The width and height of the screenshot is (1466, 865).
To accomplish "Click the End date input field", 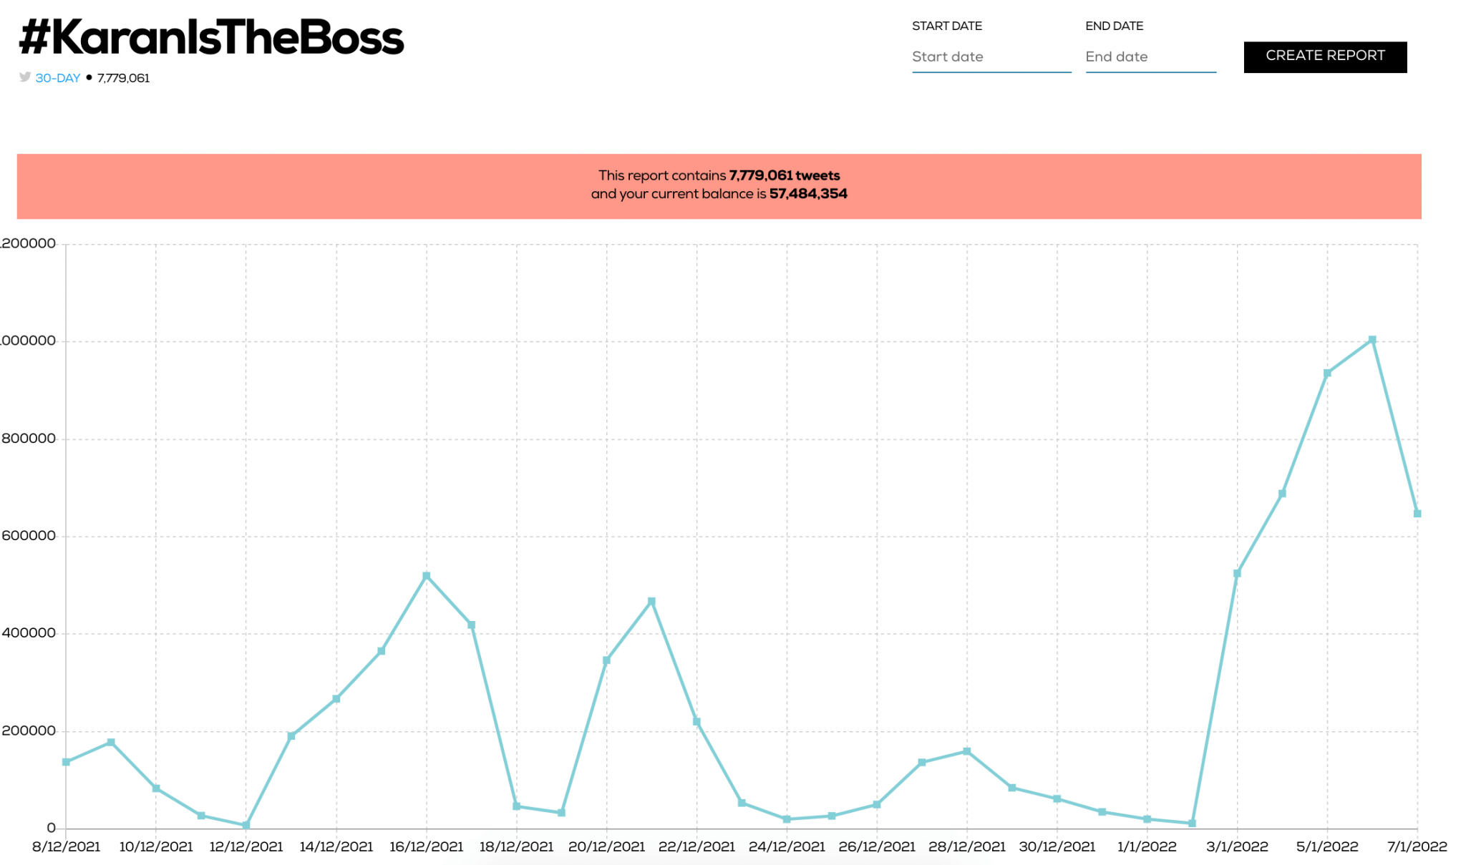I will coord(1150,57).
